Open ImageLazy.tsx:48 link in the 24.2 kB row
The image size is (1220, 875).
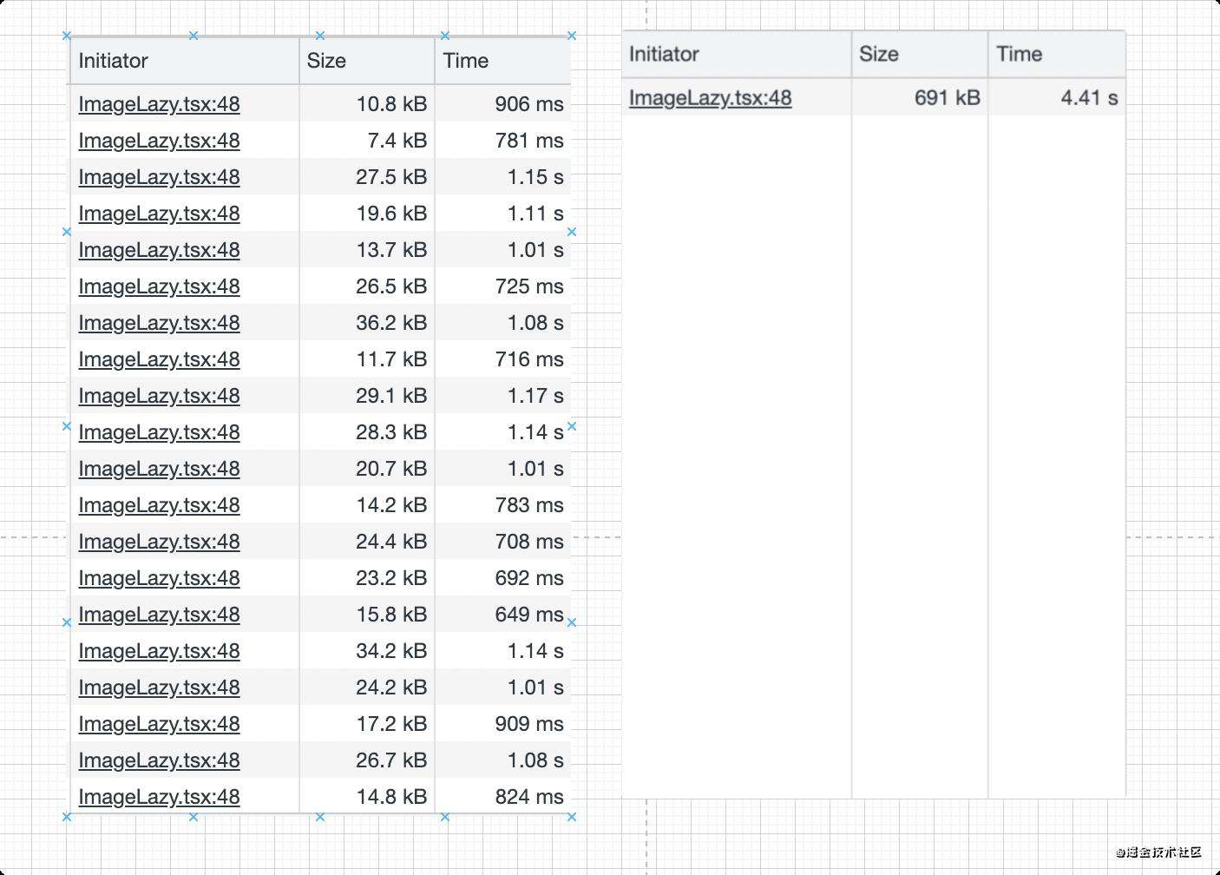tap(159, 687)
